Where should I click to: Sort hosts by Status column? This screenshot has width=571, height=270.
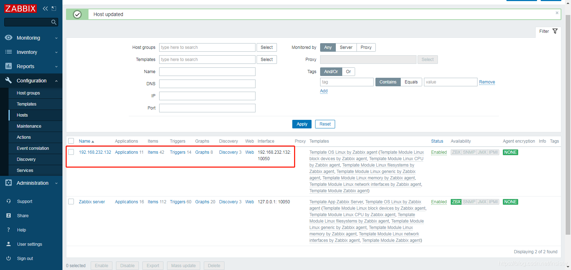(437, 141)
